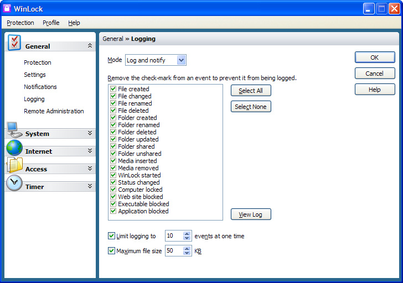Uncheck the Media removed event
The height and width of the screenshot is (283, 403).
pos(113,168)
